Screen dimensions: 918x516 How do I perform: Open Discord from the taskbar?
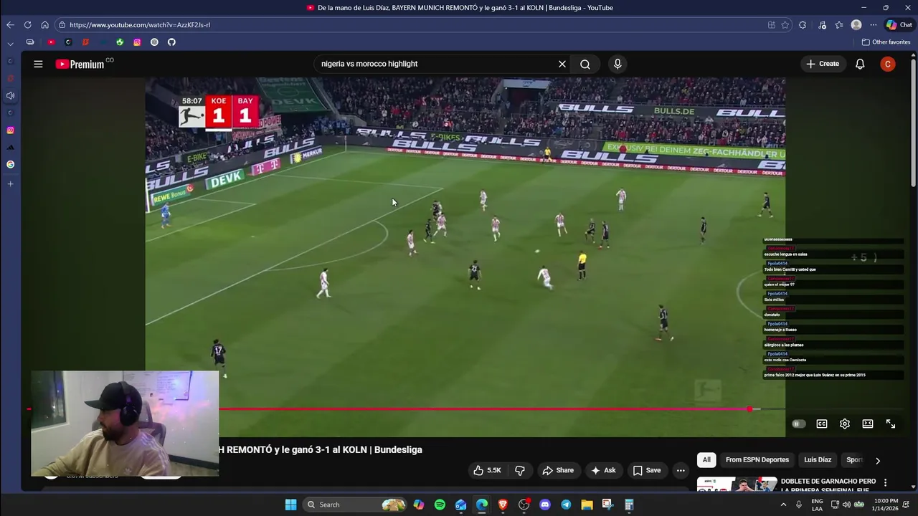coord(545,505)
